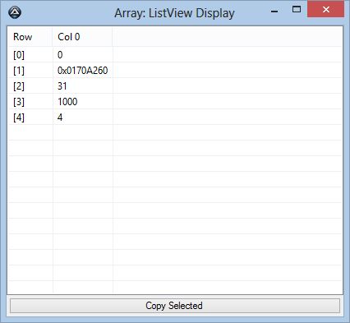Click the value 0x0170A260 in Col 0
Screen dimensions: 350x323
click(x=82, y=71)
